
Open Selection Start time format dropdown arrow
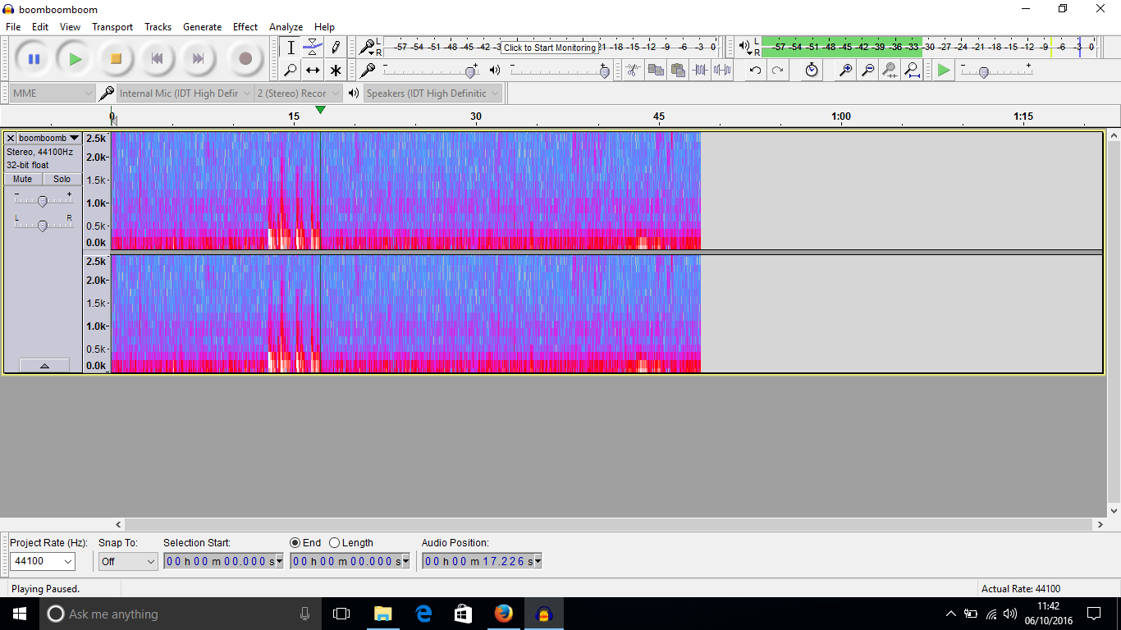[x=280, y=561]
